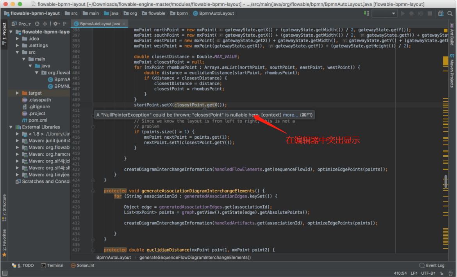Expand the target folder

coord(18,93)
